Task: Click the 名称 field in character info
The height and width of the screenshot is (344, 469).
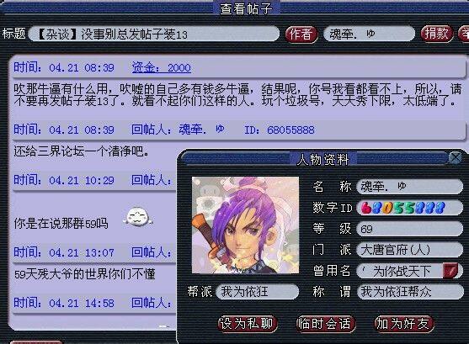Action: point(410,187)
